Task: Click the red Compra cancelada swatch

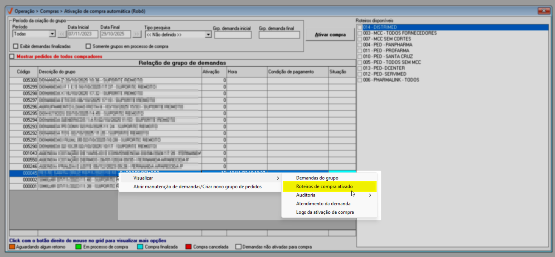Action: tap(188, 247)
